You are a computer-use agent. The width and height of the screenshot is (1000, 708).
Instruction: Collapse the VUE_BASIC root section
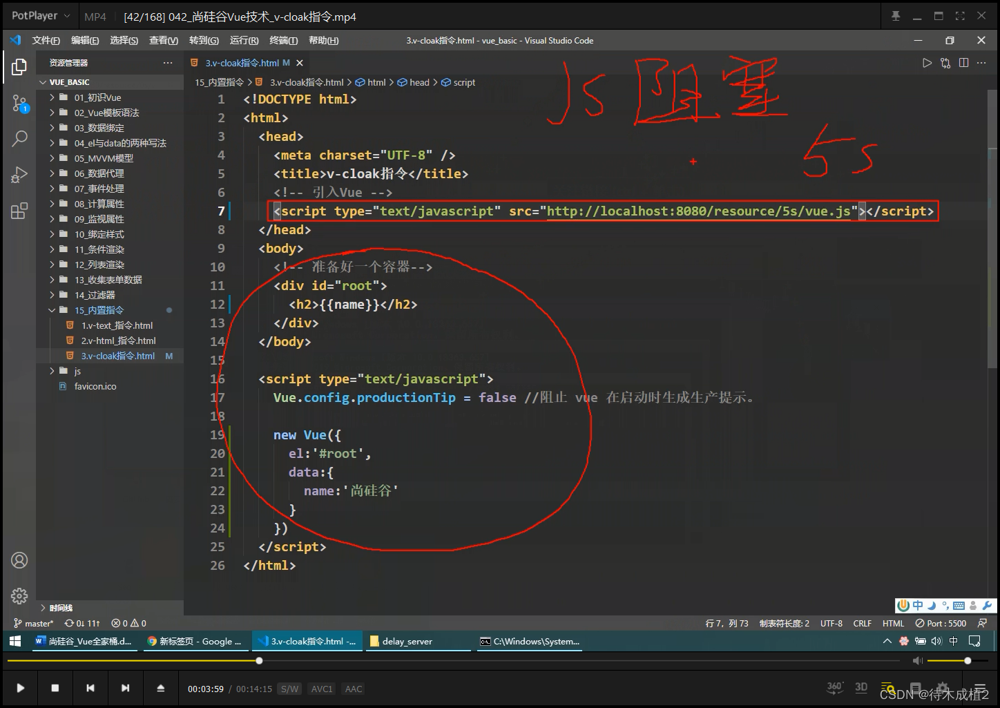(x=110, y=82)
